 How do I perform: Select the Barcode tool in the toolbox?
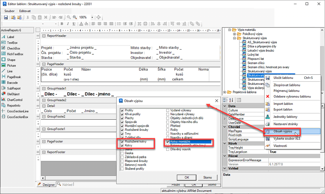(12, 83)
